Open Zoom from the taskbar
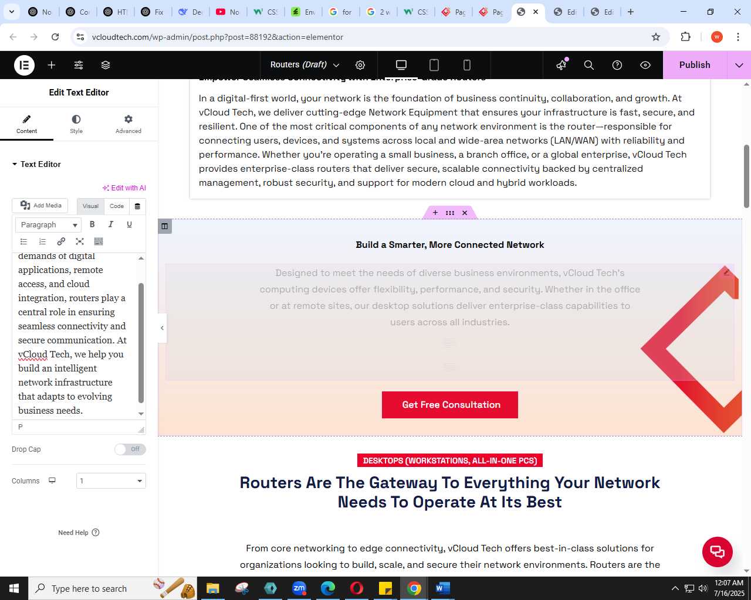This screenshot has height=600, width=751. [299, 588]
